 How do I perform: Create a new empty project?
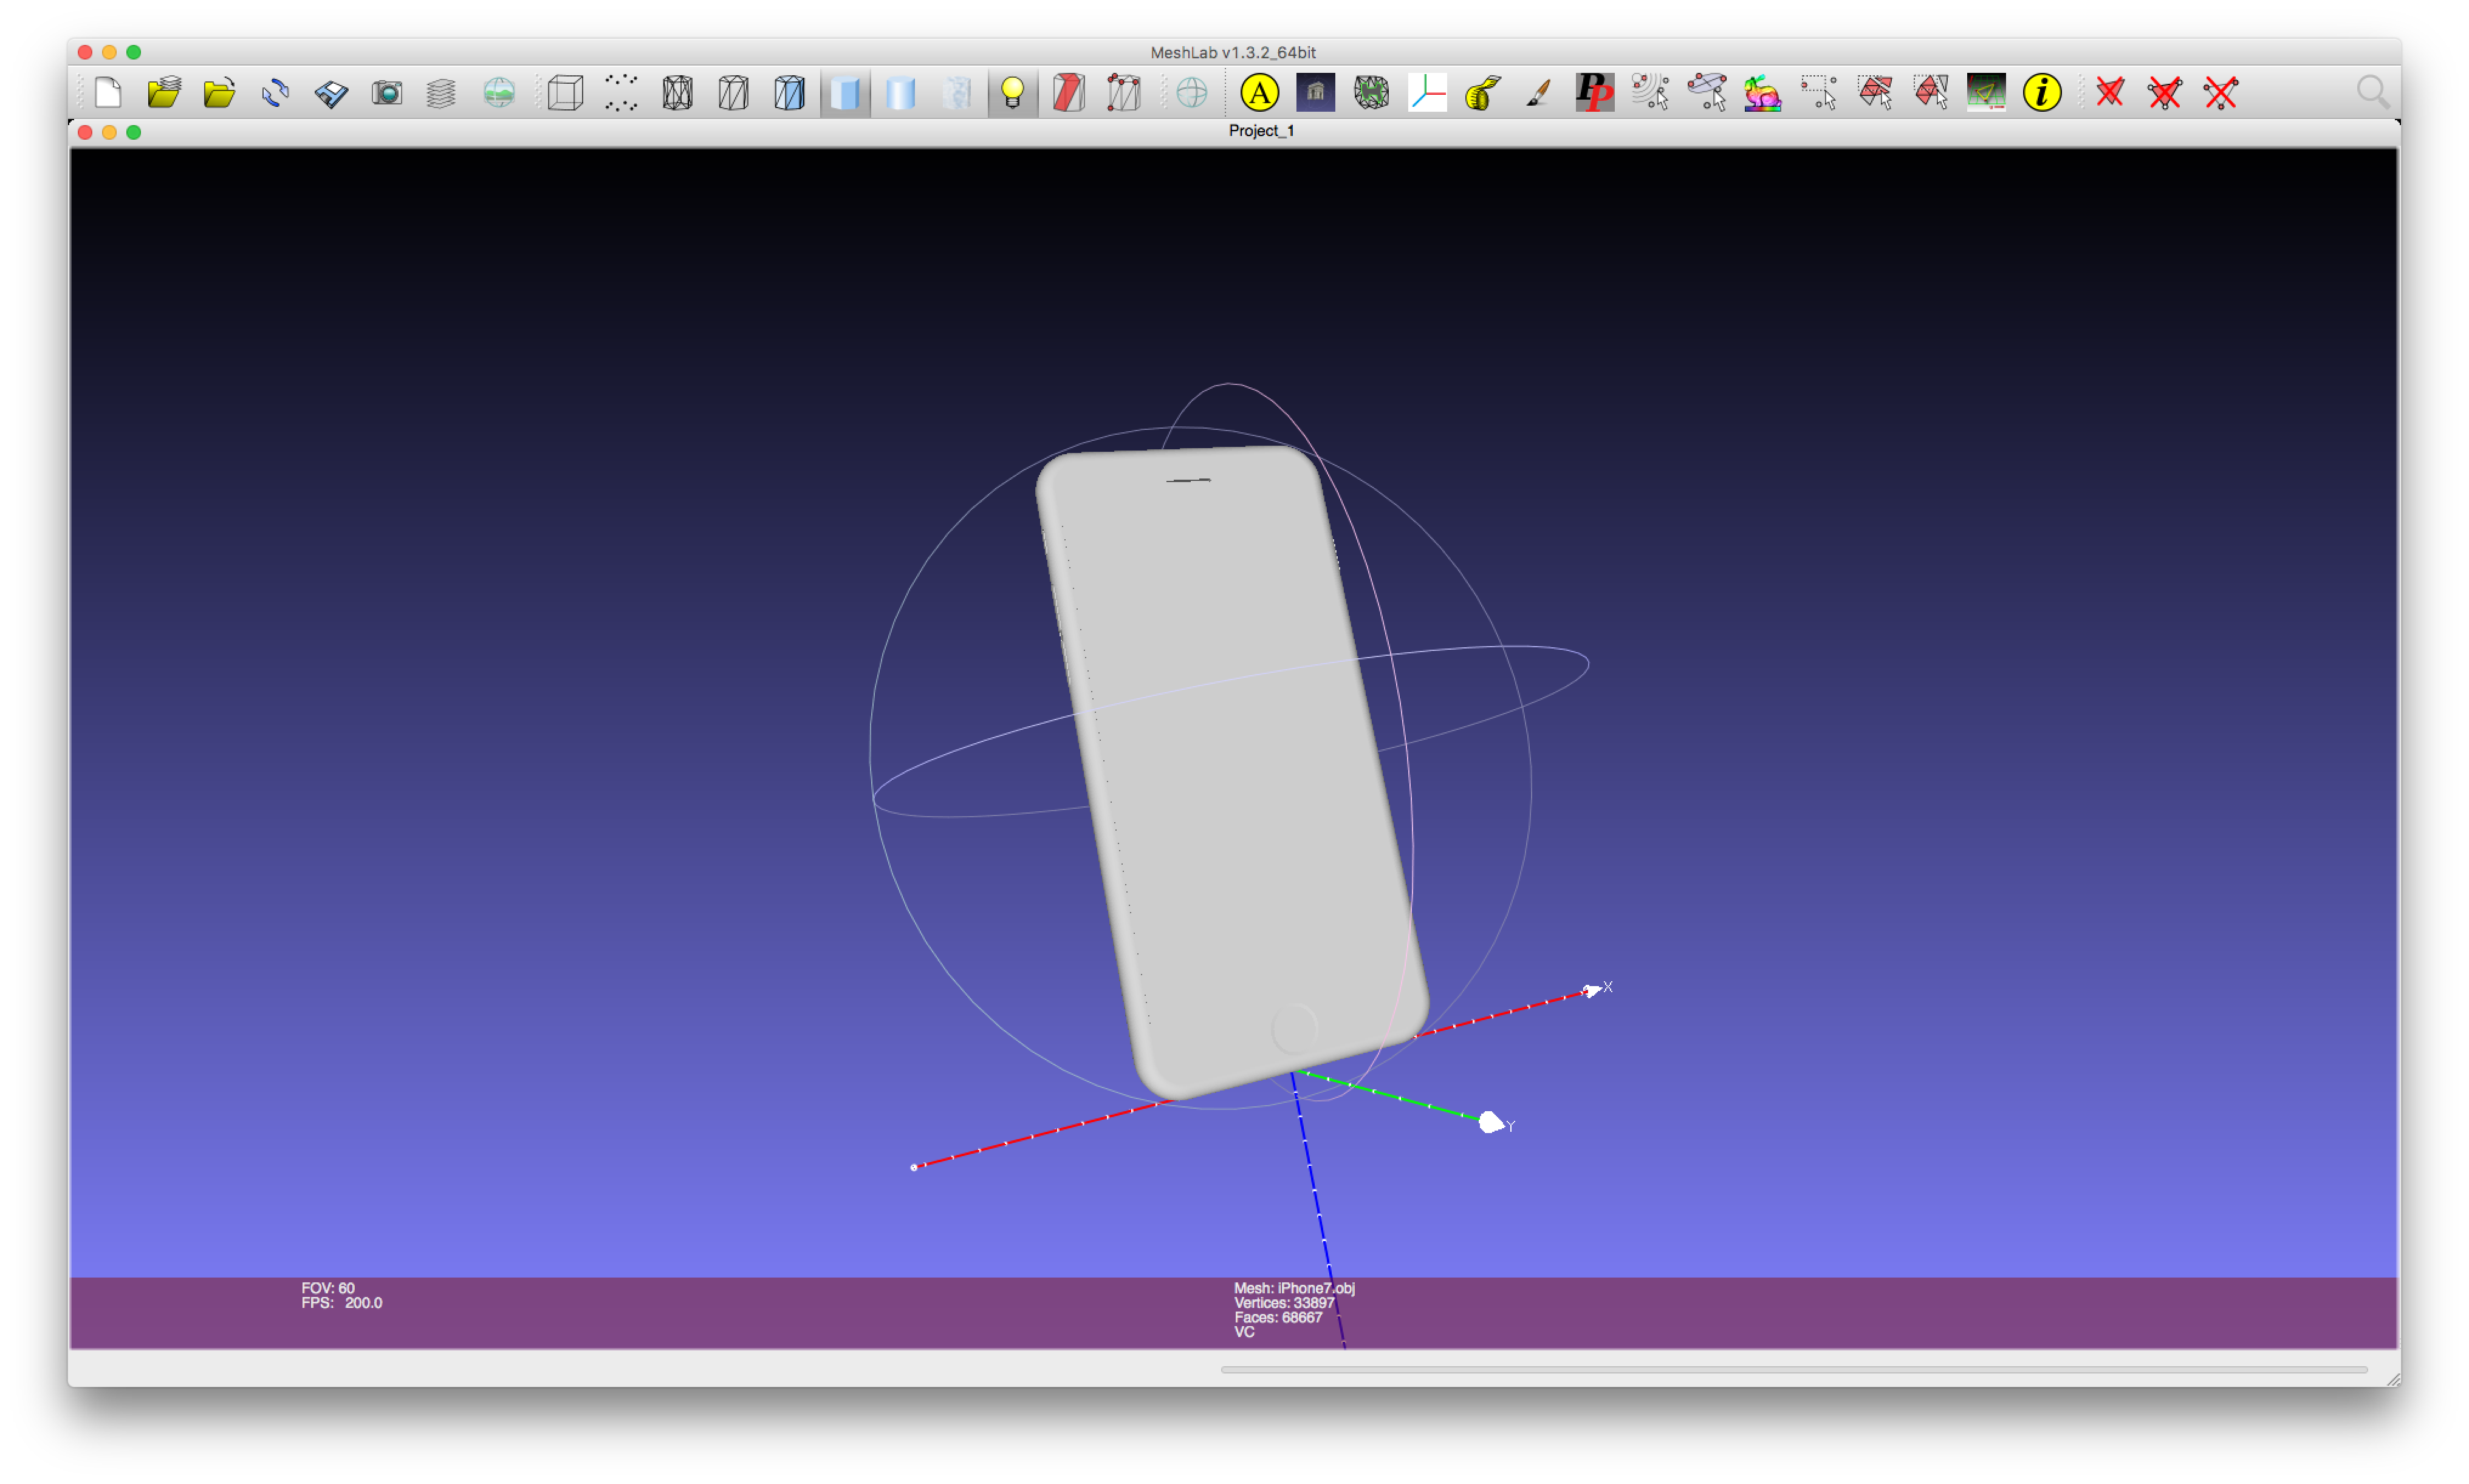(108, 93)
